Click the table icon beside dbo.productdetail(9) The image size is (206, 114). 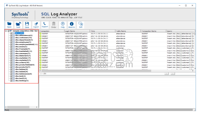[14, 65]
